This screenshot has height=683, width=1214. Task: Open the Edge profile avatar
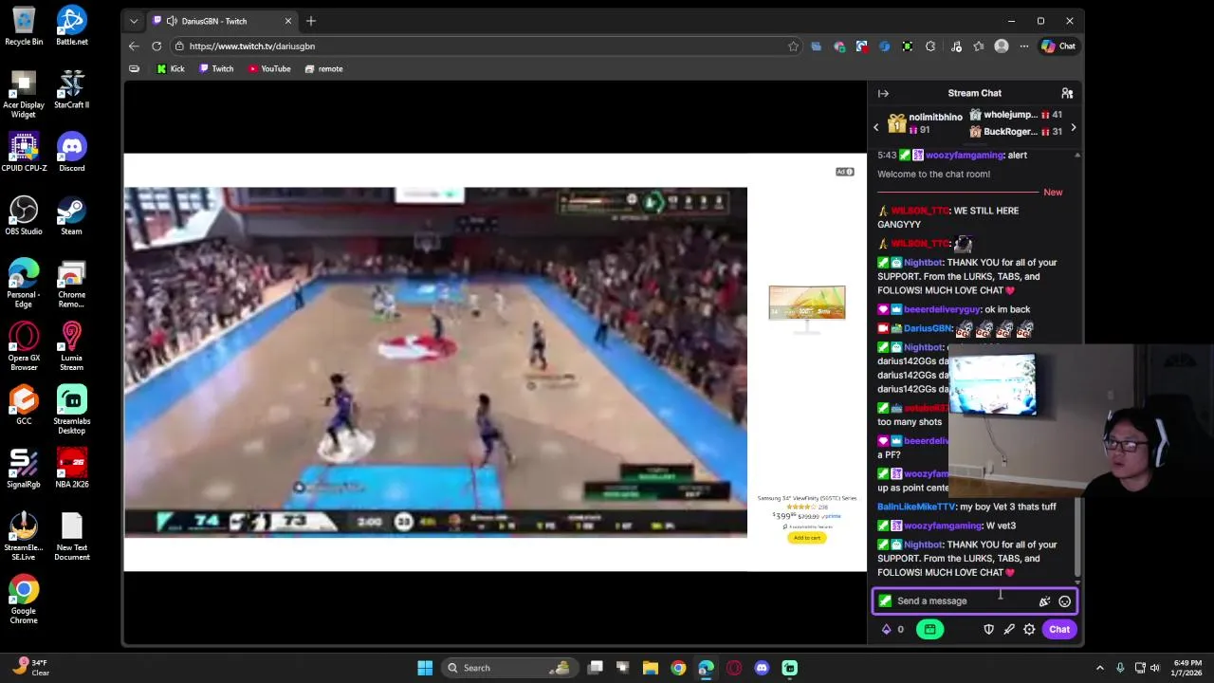tap(1002, 46)
